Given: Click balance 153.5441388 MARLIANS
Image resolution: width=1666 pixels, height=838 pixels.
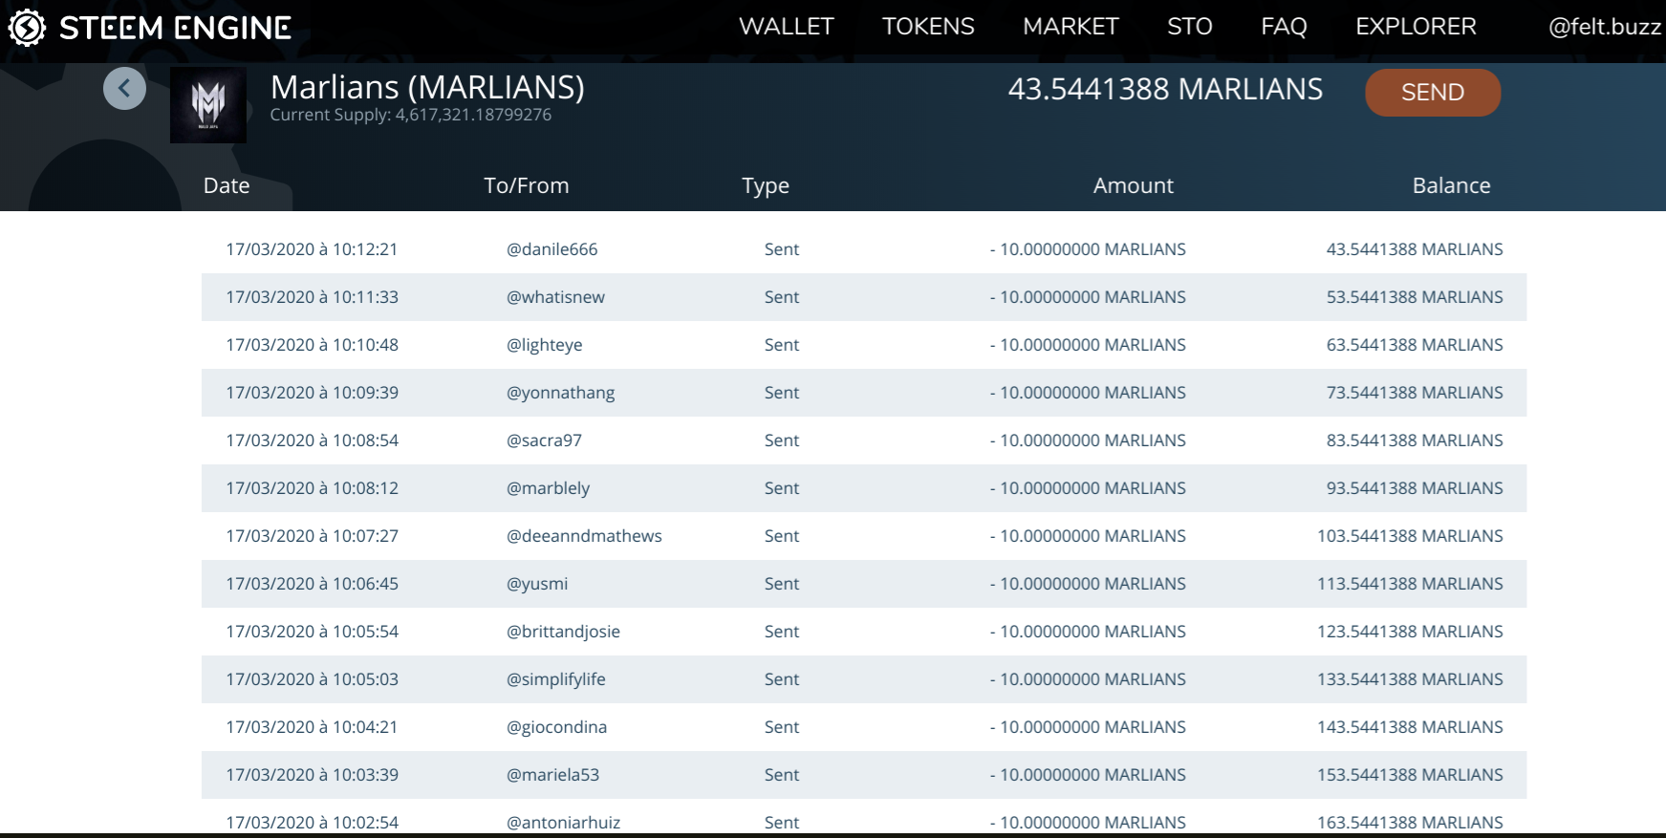Looking at the screenshot, I should pyautogui.click(x=1410, y=775).
